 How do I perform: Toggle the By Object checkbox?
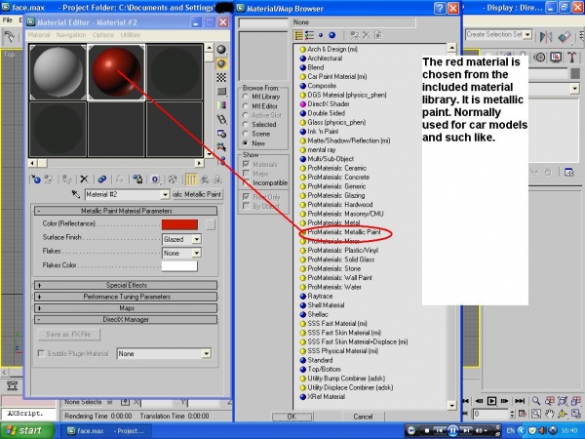click(x=247, y=206)
